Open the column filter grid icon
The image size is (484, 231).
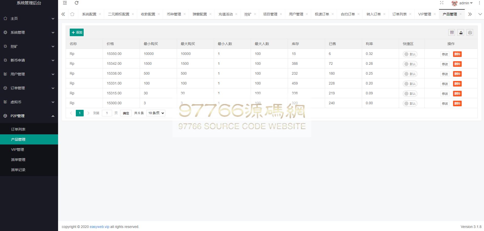pyautogui.click(x=452, y=32)
